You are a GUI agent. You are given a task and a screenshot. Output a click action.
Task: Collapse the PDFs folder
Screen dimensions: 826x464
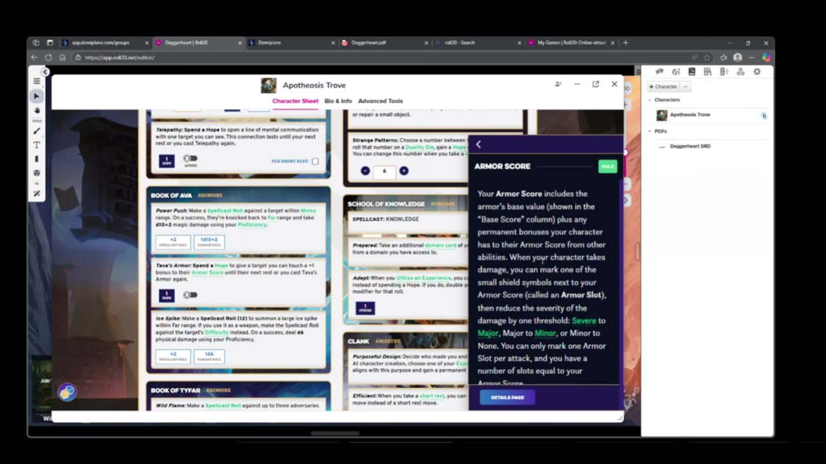pyautogui.click(x=650, y=131)
